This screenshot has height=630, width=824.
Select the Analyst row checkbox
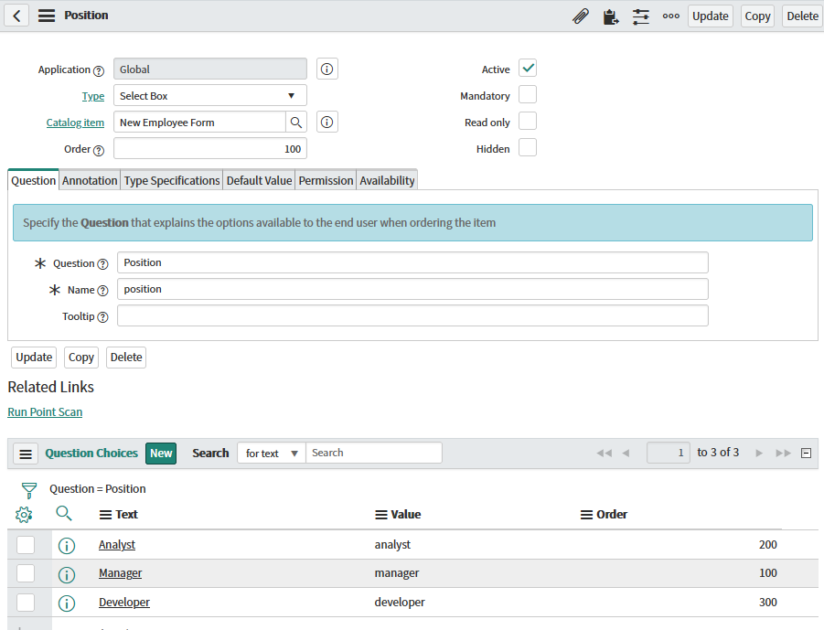[26, 545]
